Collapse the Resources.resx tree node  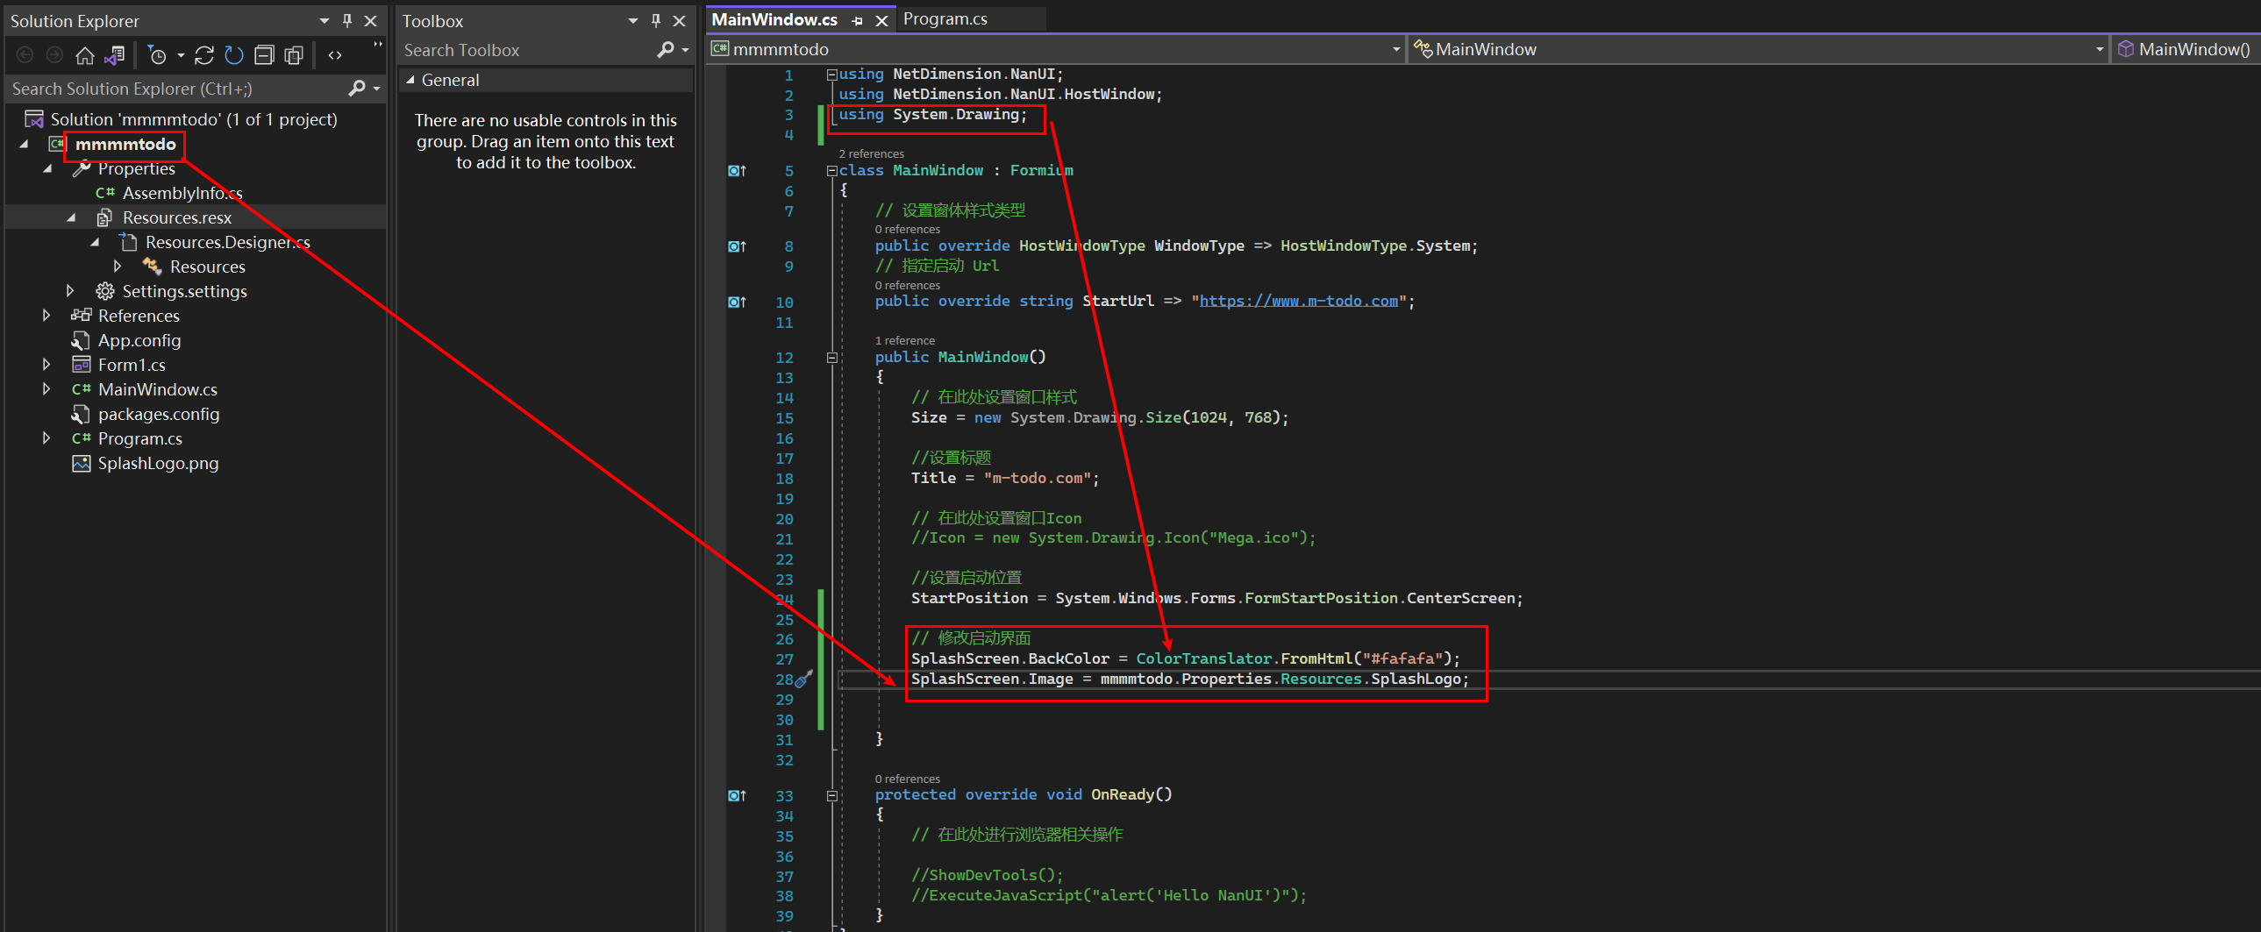click(71, 217)
